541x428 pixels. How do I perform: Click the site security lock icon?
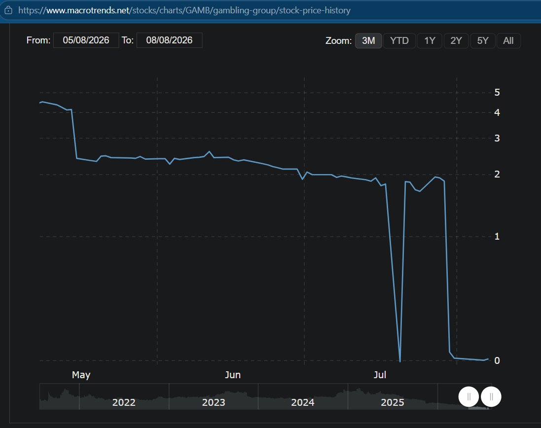(8, 10)
